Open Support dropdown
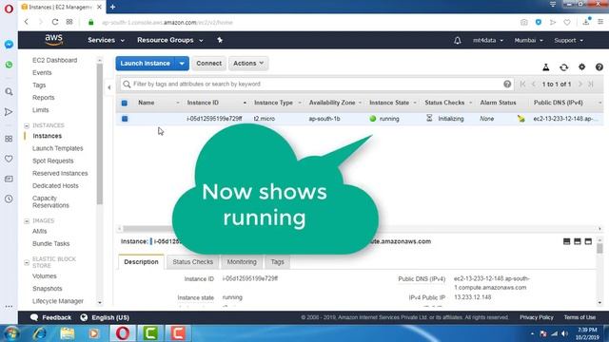 click(x=569, y=40)
